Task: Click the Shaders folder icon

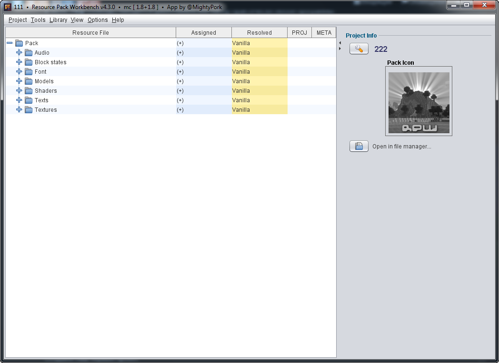Action: click(29, 91)
